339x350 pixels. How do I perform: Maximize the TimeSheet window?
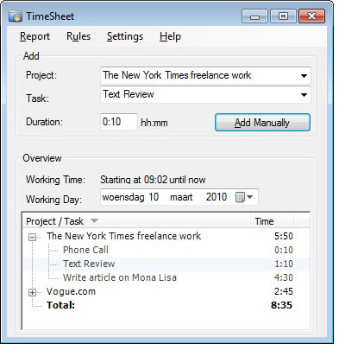click(x=283, y=16)
